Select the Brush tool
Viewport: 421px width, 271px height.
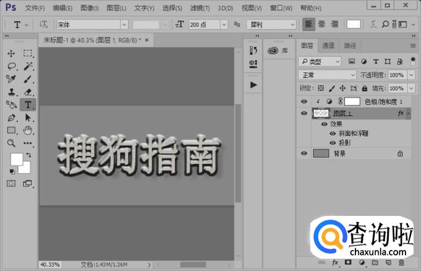28,79
